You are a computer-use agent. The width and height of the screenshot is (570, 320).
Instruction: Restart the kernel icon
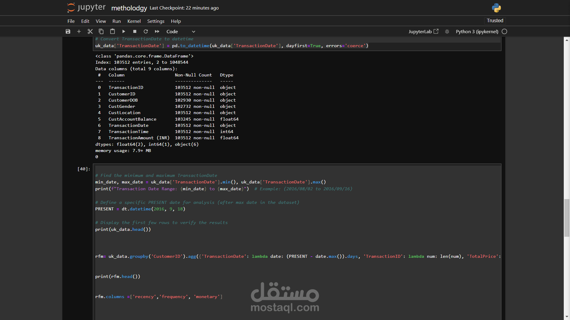146,31
